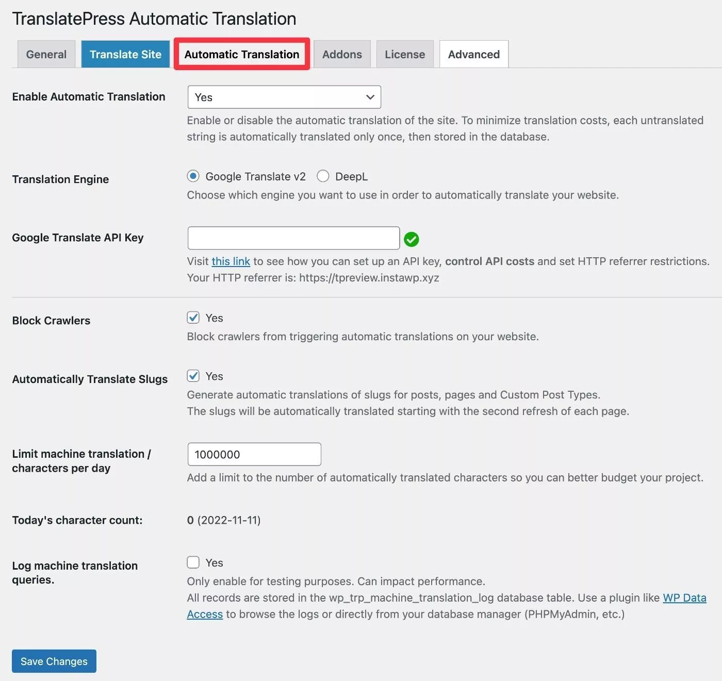Click the green API key valid checkmark
The height and width of the screenshot is (681, 722).
point(412,239)
